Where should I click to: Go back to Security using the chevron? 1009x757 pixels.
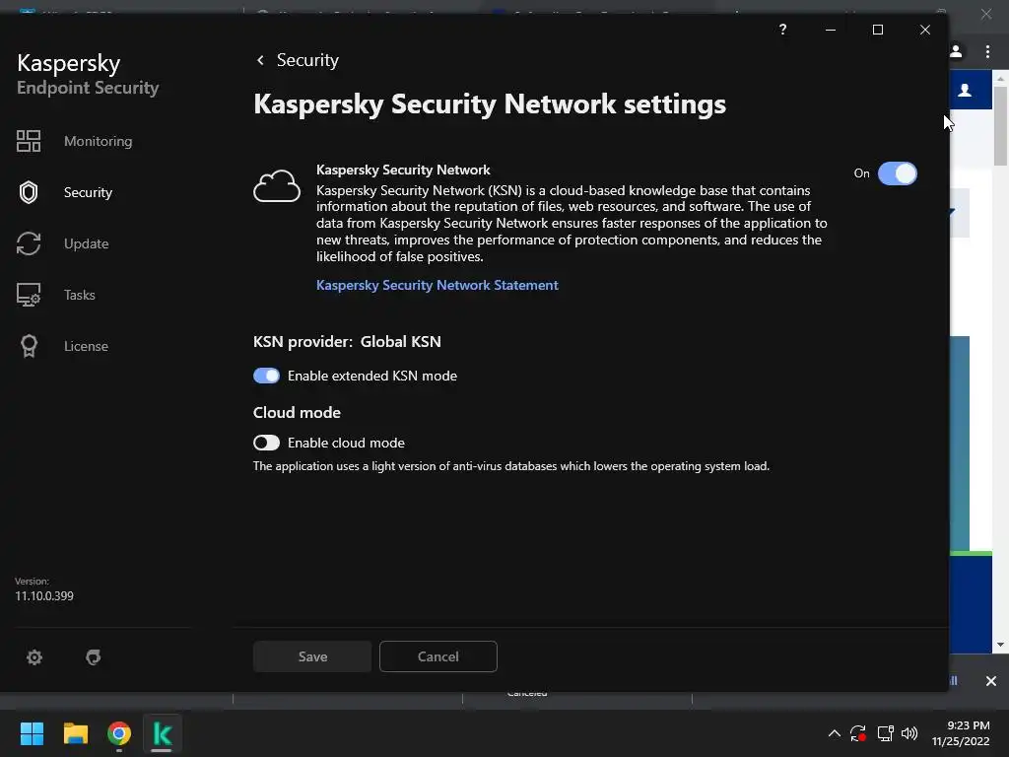coord(260,60)
